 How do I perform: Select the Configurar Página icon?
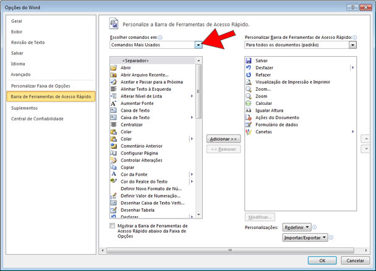point(114,153)
